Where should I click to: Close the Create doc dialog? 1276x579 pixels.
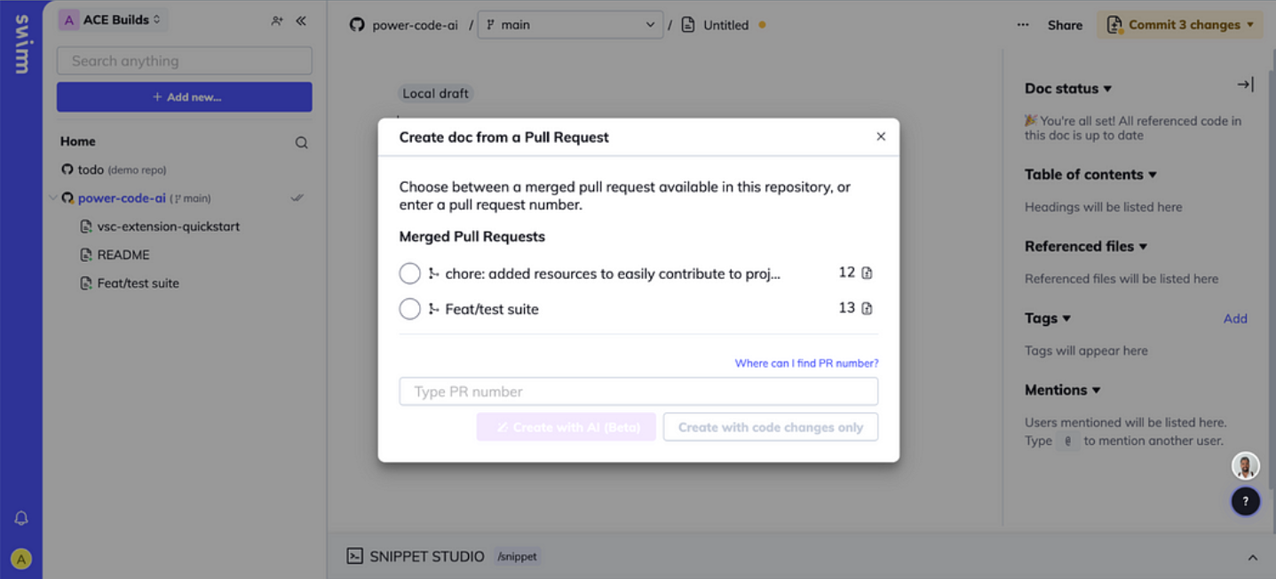coord(881,137)
